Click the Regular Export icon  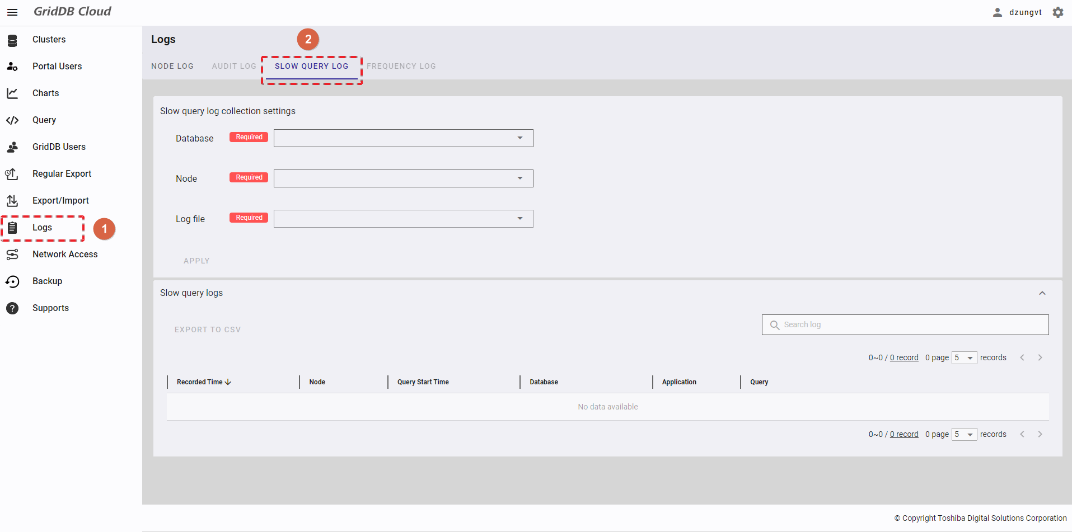tap(12, 174)
